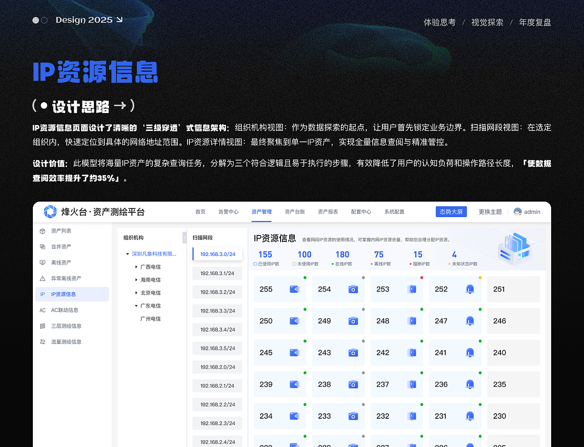This screenshot has height=447, width=584.
Task: Click the bell icon on IP card 252
Action: pos(469,289)
